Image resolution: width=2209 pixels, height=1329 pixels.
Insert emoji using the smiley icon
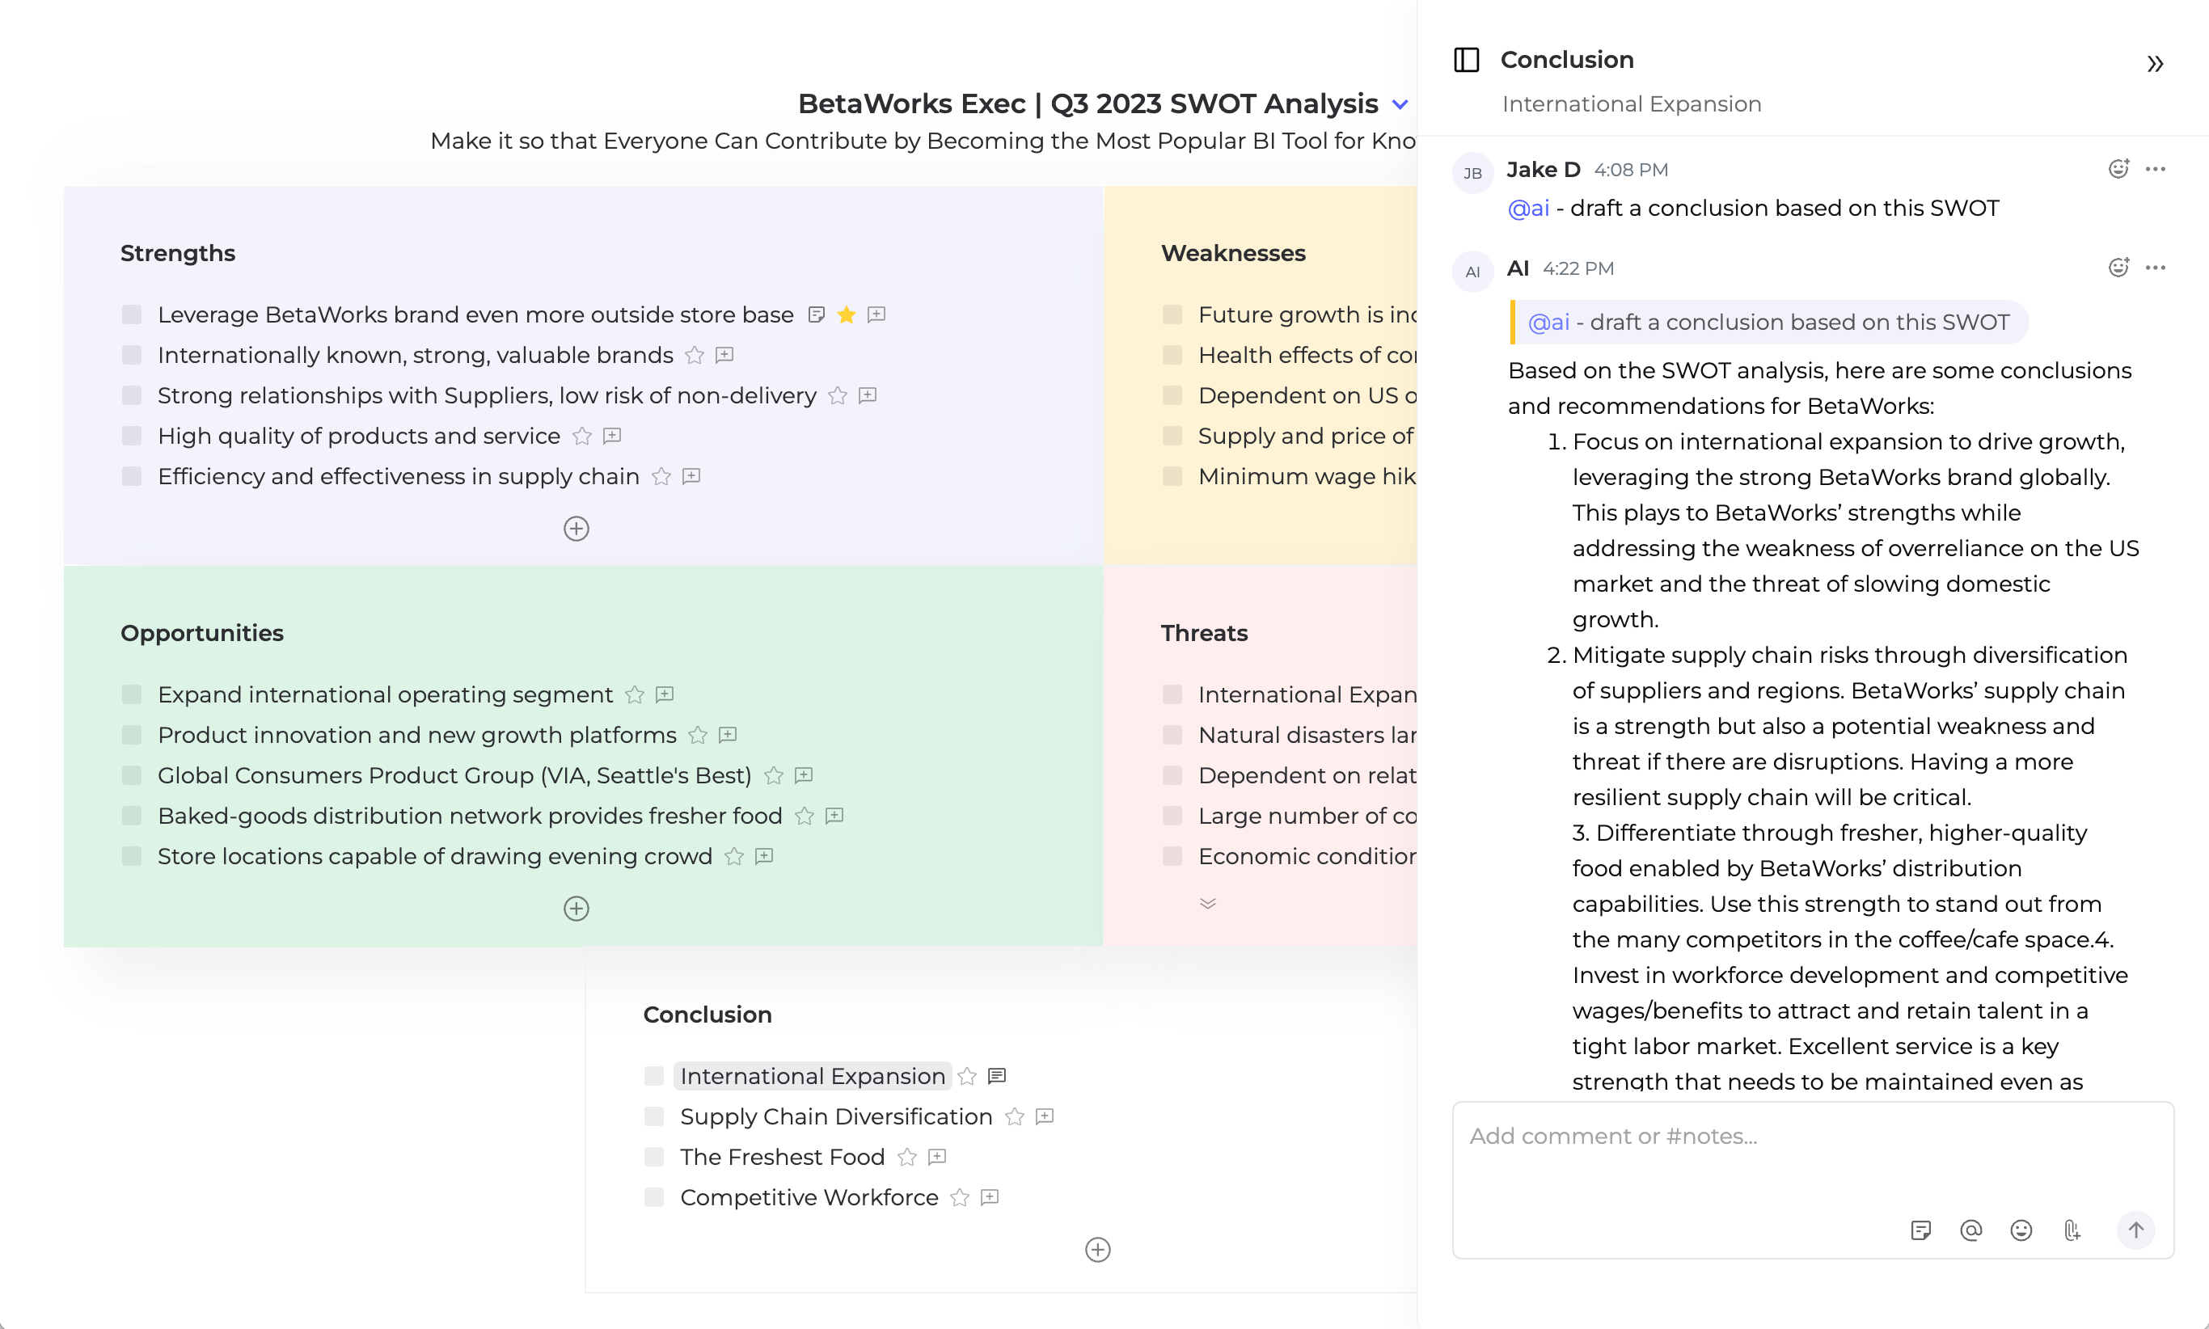coord(2021,1230)
